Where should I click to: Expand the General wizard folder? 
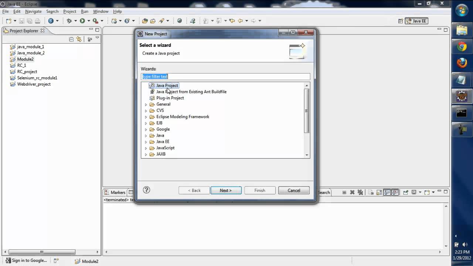(x=146, y=105)
